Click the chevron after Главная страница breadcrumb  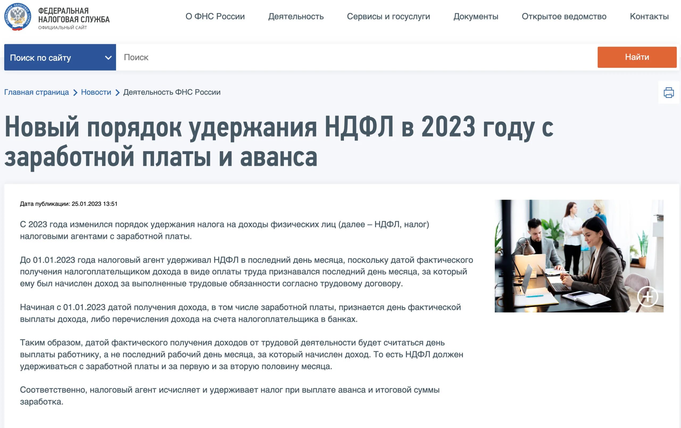click(75, 93)
